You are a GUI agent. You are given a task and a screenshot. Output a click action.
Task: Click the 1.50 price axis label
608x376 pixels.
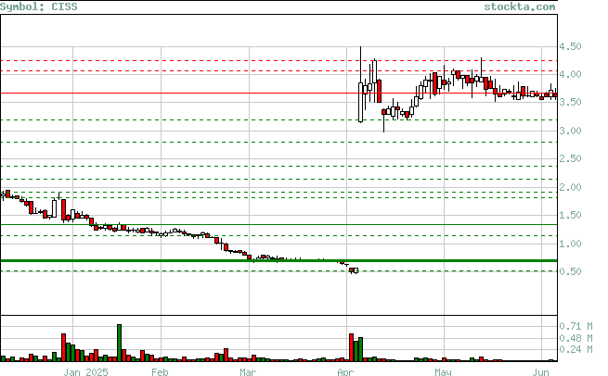click(570, 215)
